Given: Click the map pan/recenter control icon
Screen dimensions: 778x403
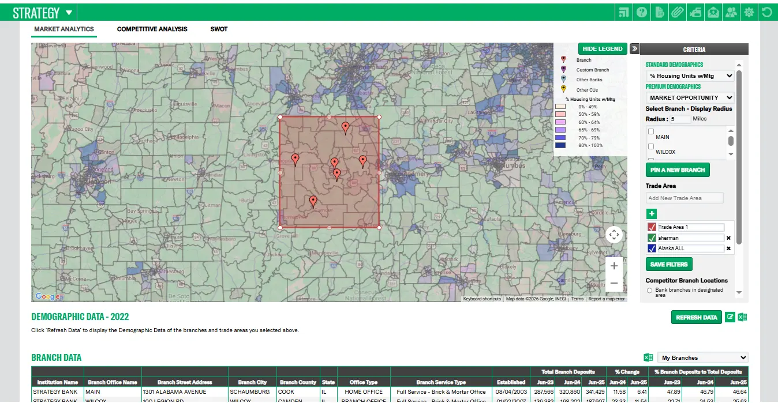Looking at the screenshot, I should pos(614,234).
